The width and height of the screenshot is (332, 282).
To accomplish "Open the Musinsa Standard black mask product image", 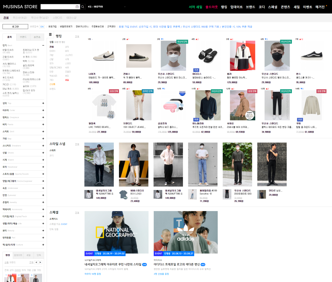I will click(277, 56).
